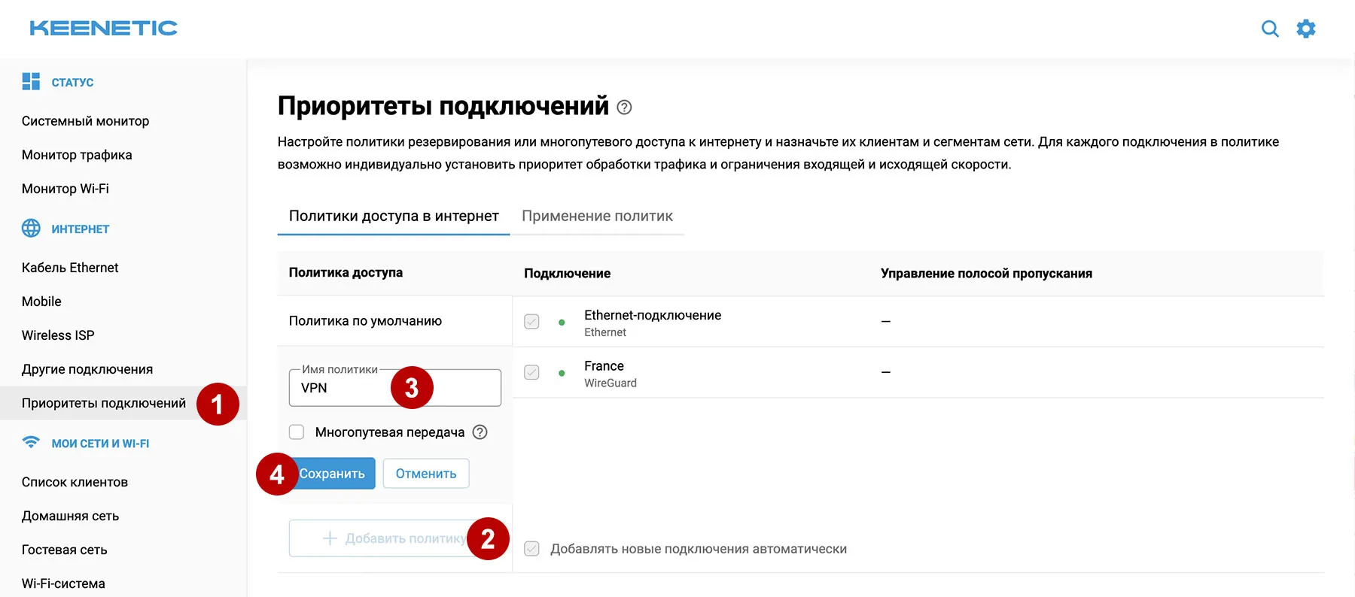Open Мои сети и Wi-Fi section heading

point(100,444)
